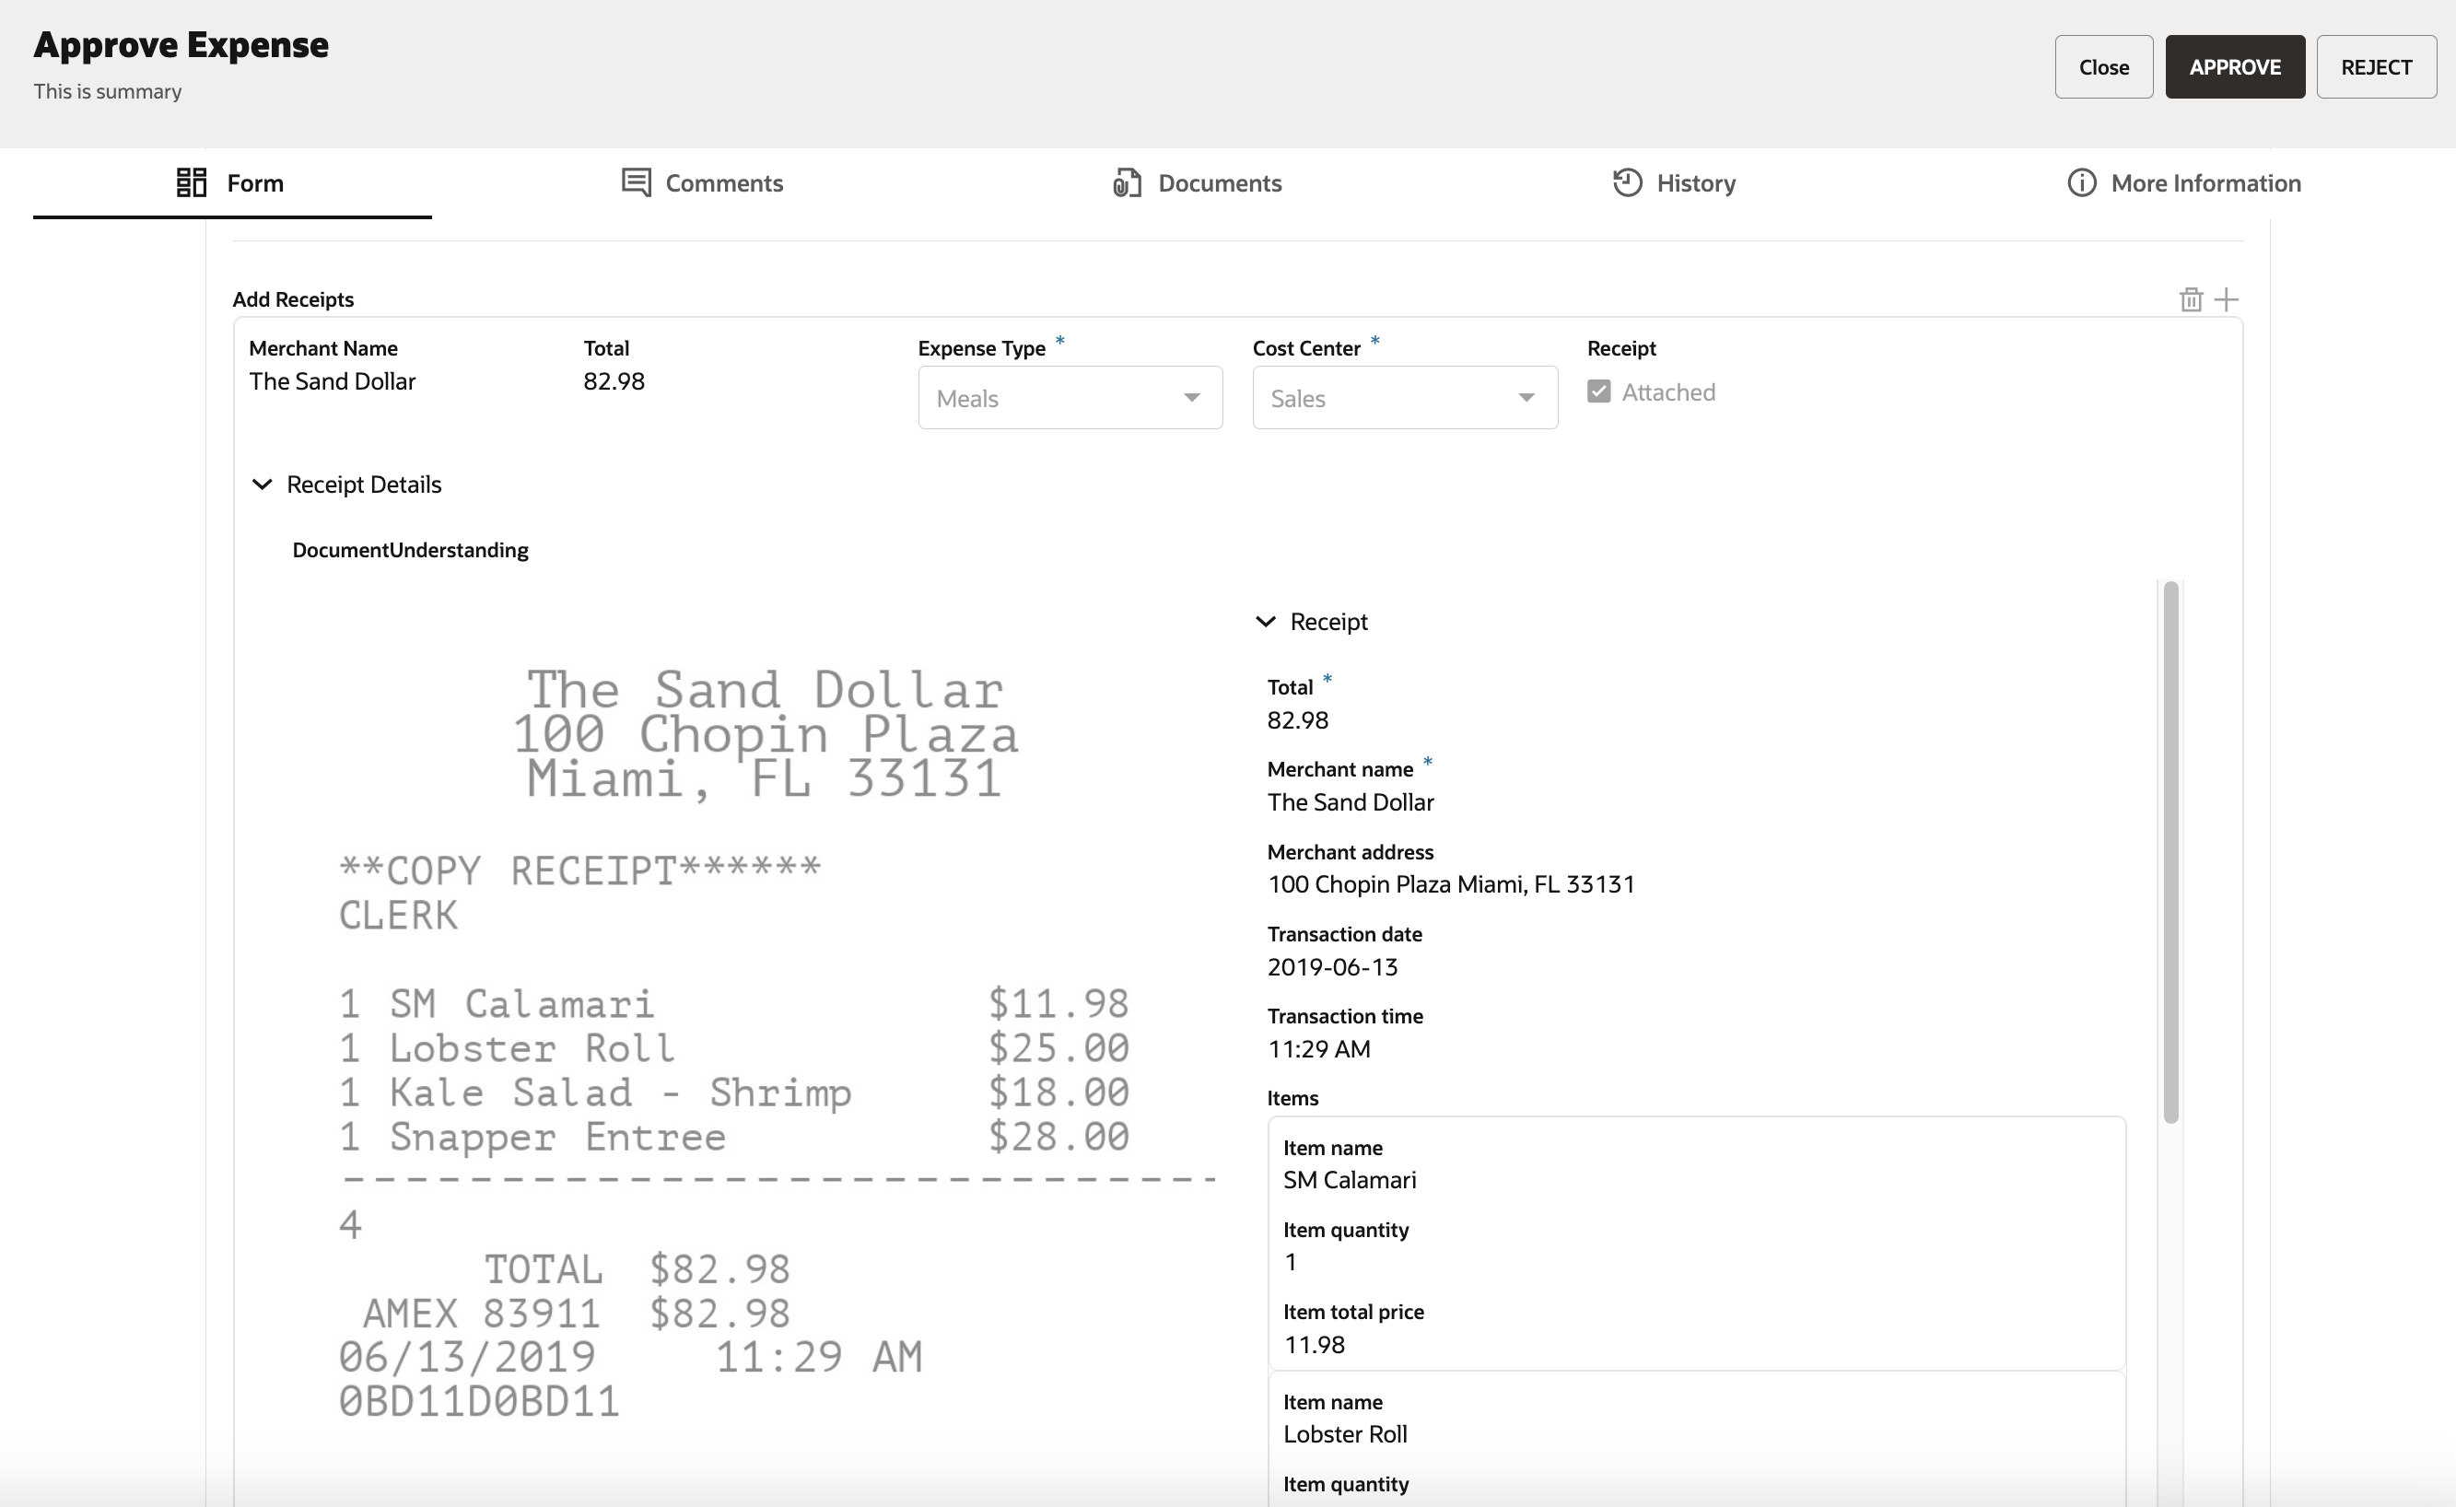Click the Comments speech bubble icon
This screenshot has height=1507, width=2456.
tap(636, 182)
